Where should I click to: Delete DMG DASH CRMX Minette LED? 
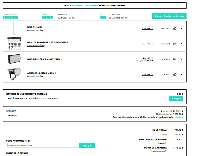[181, 59]
